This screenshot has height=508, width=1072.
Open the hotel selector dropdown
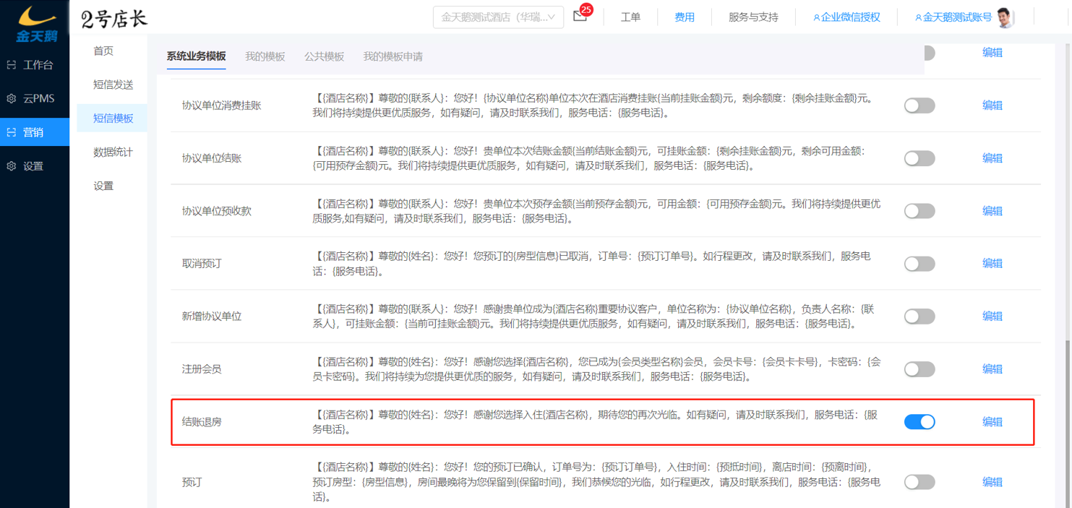[498, 17]
